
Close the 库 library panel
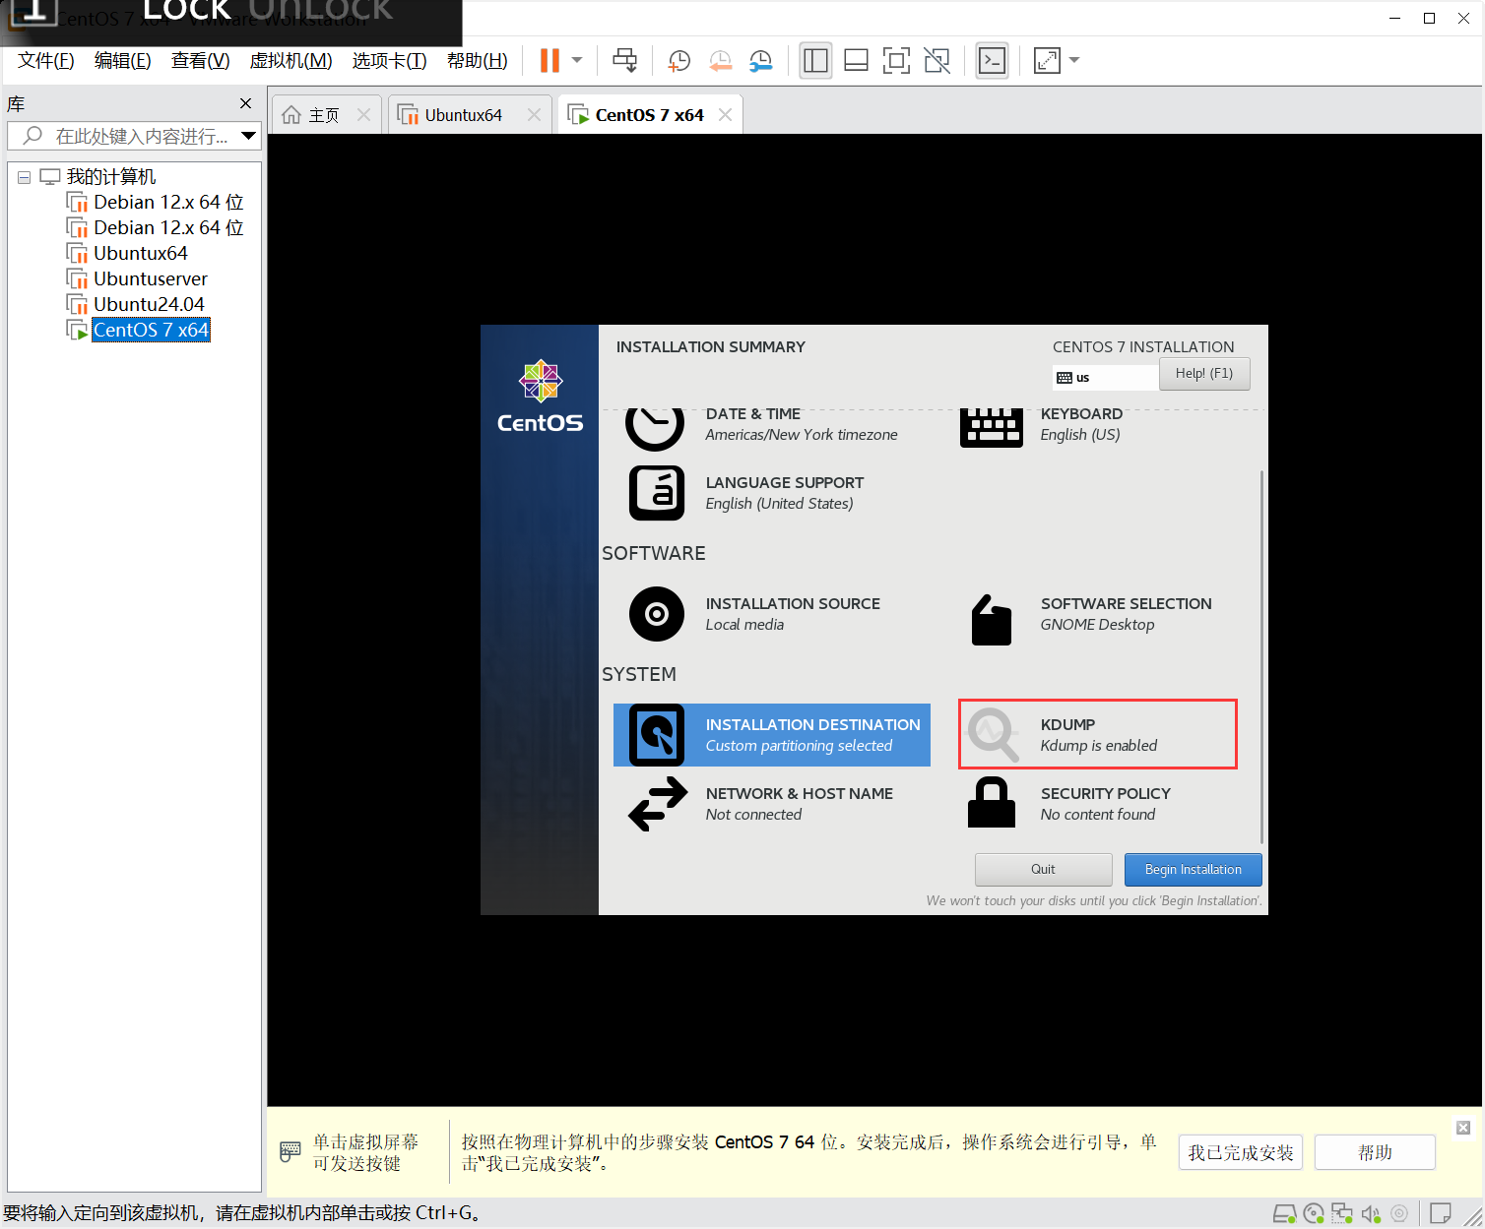[245, 103]
